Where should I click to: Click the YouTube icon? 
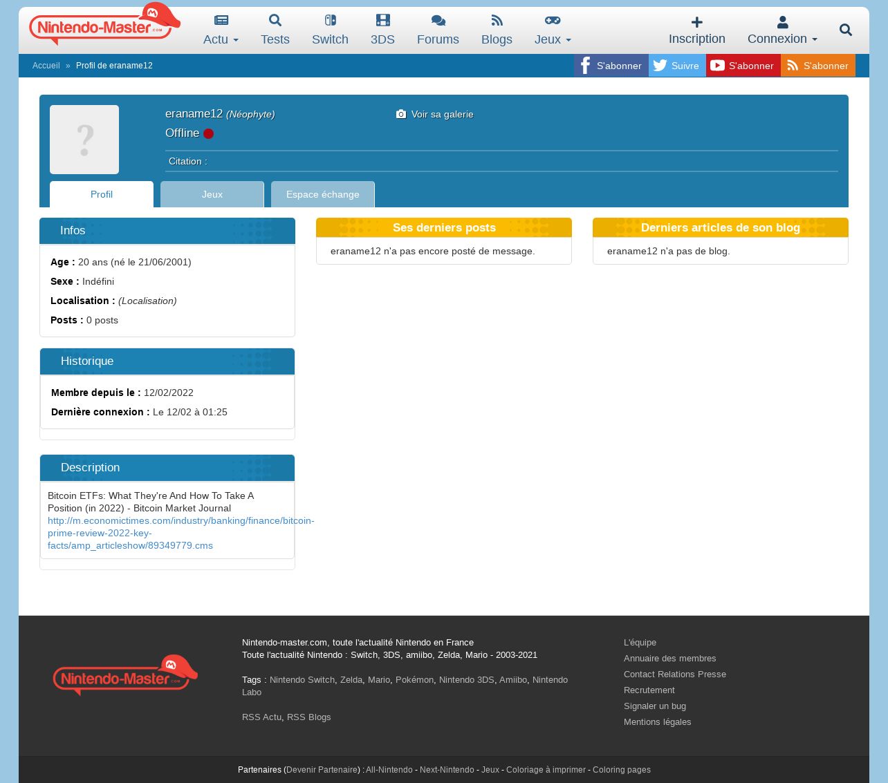(x=717, y=66)
